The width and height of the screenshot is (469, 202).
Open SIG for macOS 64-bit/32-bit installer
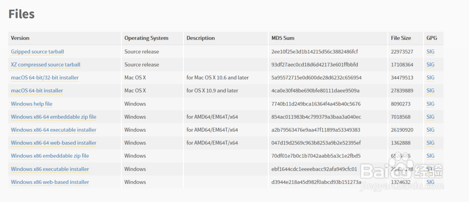click(431, 78)
